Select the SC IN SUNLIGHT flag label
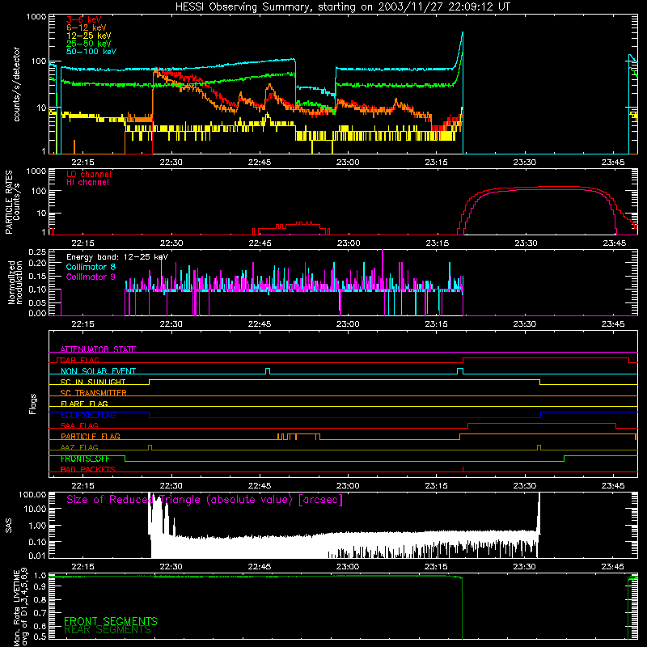The height and width of the screenshot is (647, 647). point(93,382)
